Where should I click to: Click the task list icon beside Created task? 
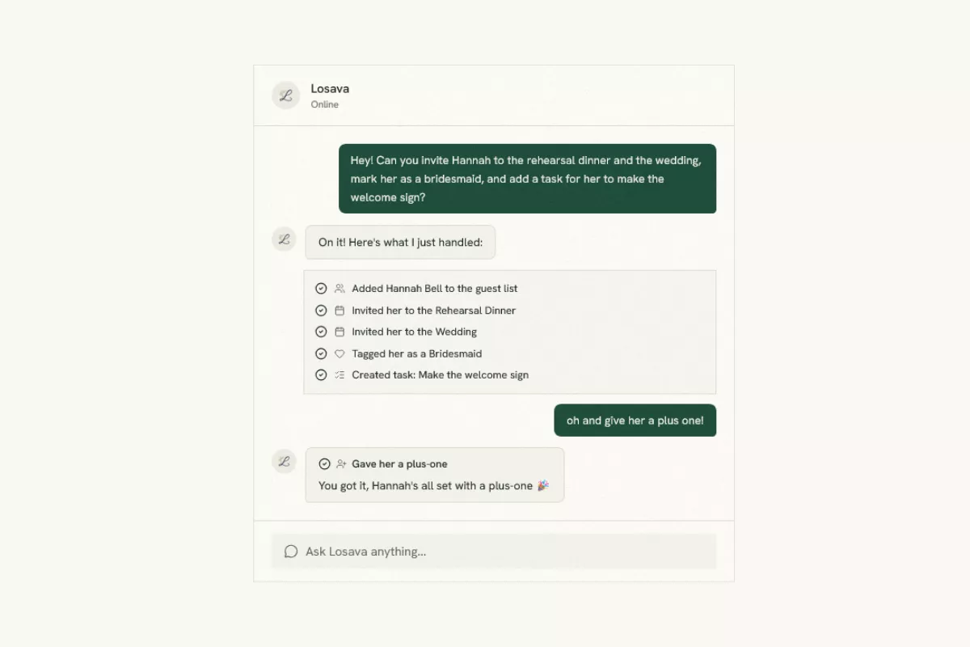tap(339, 375)
